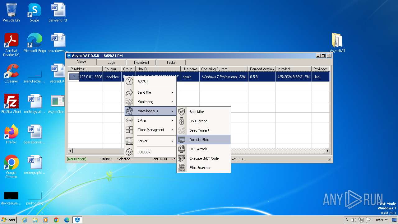Viewport: 398px width, 224px height.
Task: Choose DOS Attack menu entry
Action: point(204,149)
